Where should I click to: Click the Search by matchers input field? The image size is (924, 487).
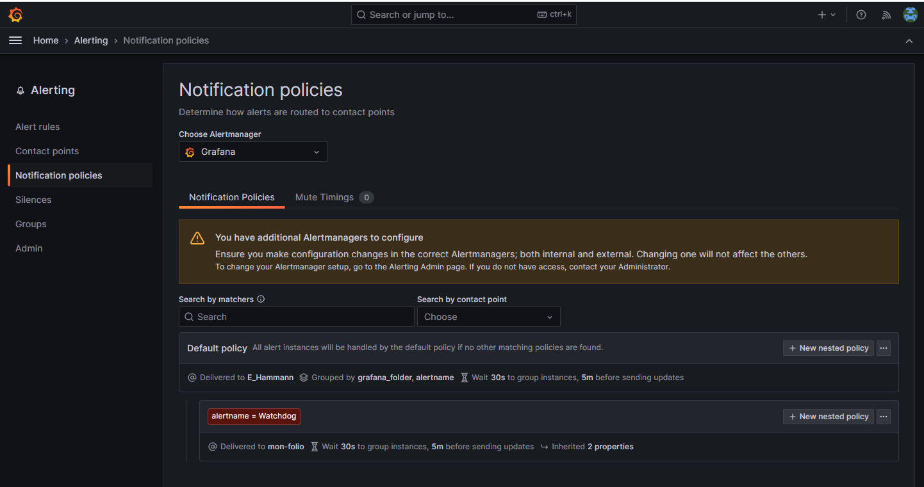click(296, 317)
